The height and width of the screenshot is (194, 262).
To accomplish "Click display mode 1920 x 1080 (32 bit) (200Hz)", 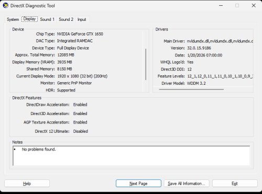I will 82,76.
